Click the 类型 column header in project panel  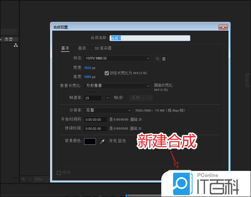[x=9, y=39]
